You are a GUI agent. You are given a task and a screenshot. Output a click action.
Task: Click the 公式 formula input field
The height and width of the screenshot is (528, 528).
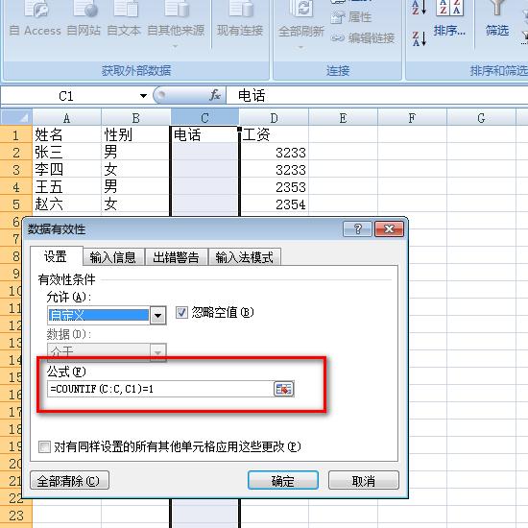pos(161,389)
